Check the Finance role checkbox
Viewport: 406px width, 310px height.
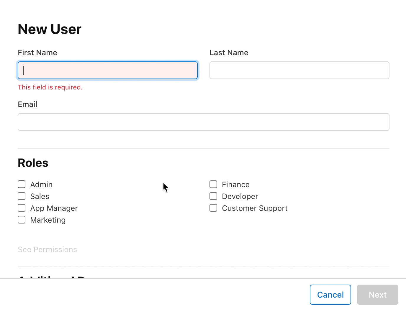coord(213,184)
